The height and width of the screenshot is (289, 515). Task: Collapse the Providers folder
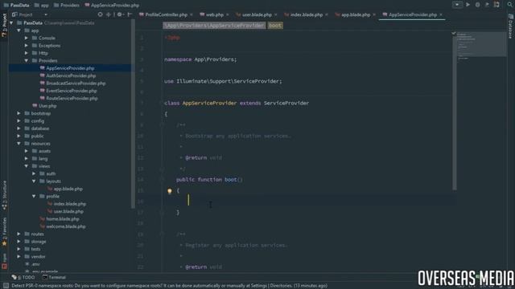[x=27, y=61]
